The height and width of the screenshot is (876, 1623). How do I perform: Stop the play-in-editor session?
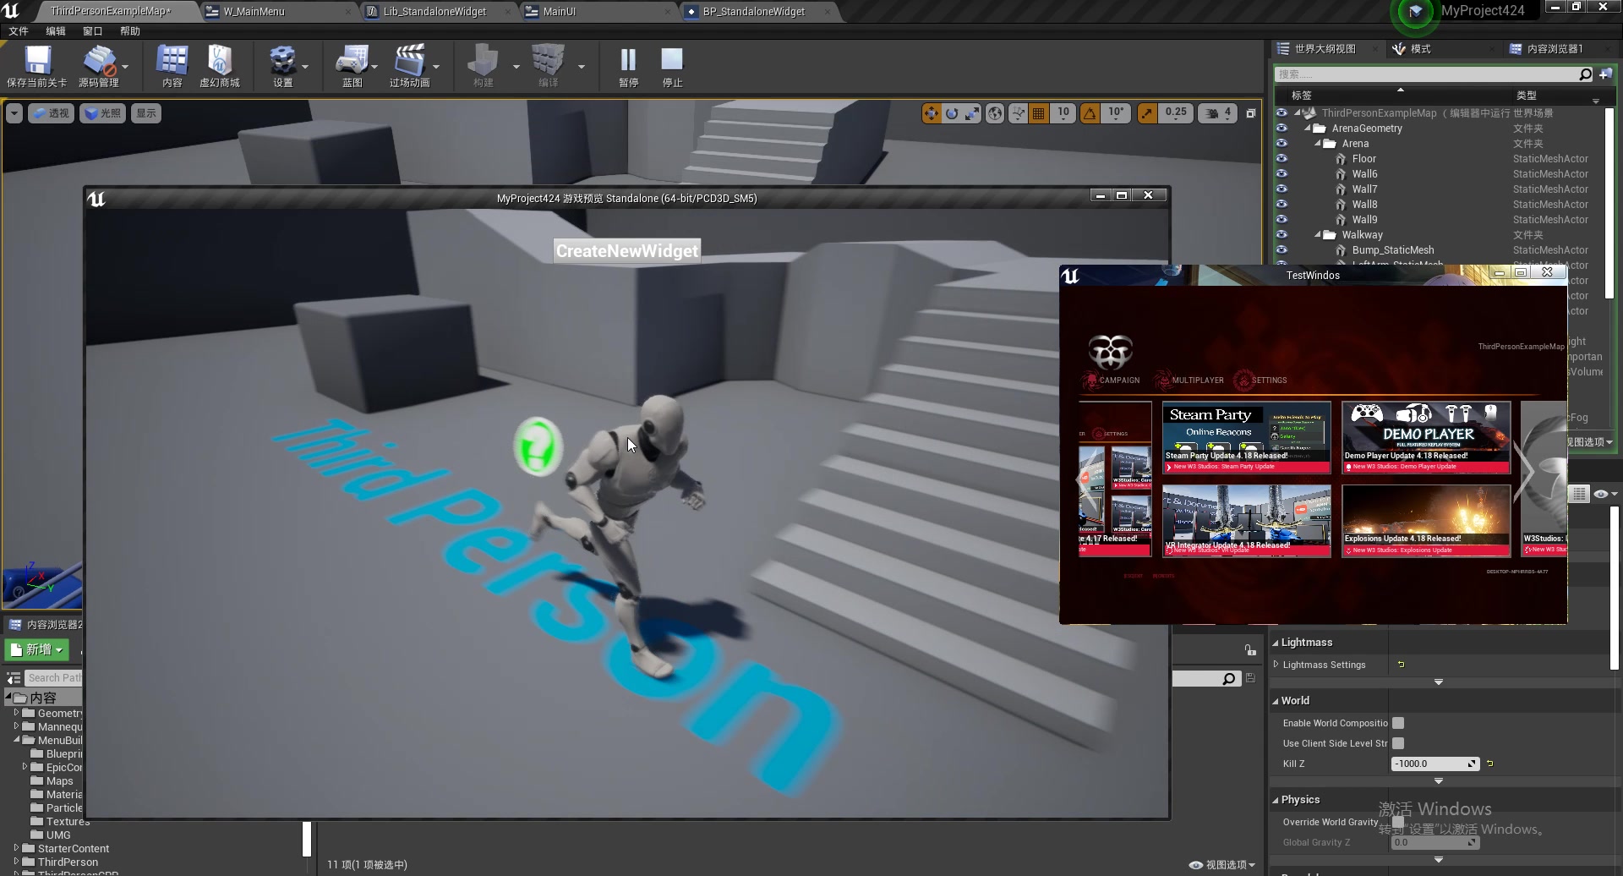click(x=671, y=66)
